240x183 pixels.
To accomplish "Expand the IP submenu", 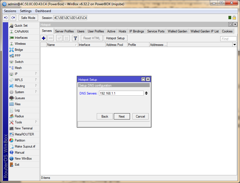I will click(x=16, y=74).
